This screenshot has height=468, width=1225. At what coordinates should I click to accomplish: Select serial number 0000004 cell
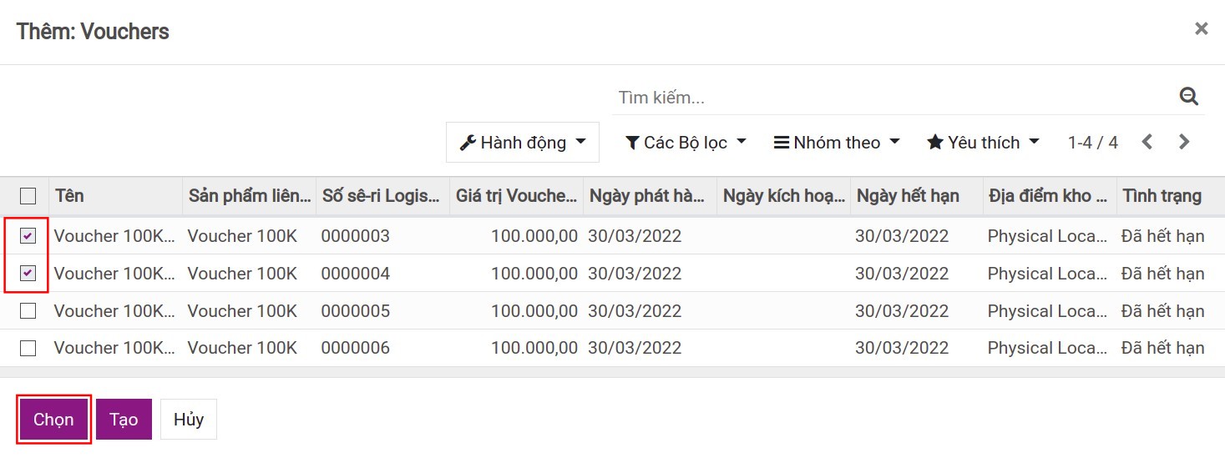coord(355,274)
